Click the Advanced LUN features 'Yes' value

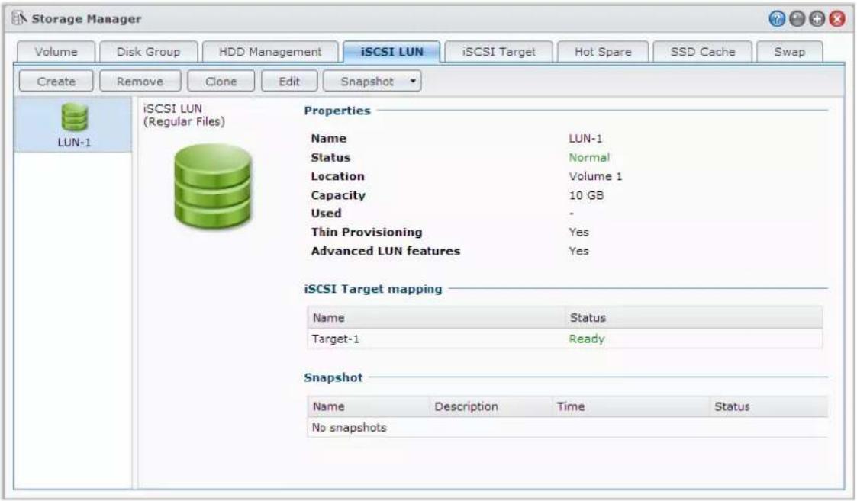coord(578,252)
